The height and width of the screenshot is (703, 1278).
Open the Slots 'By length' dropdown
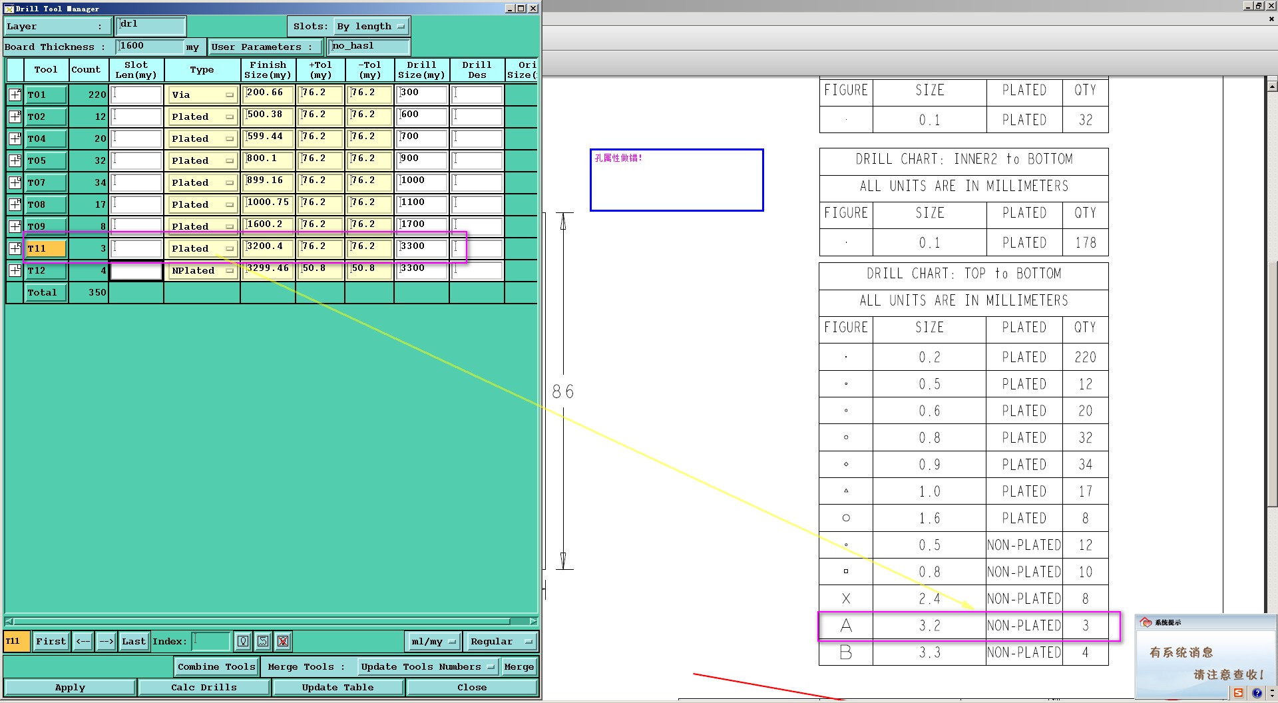371,27
